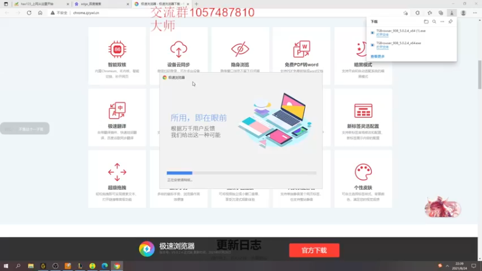The image size is (482, 271).
Task: Click the sync/update circular toolbar icon
Action: pyautogui.click(x=418, y=13)
